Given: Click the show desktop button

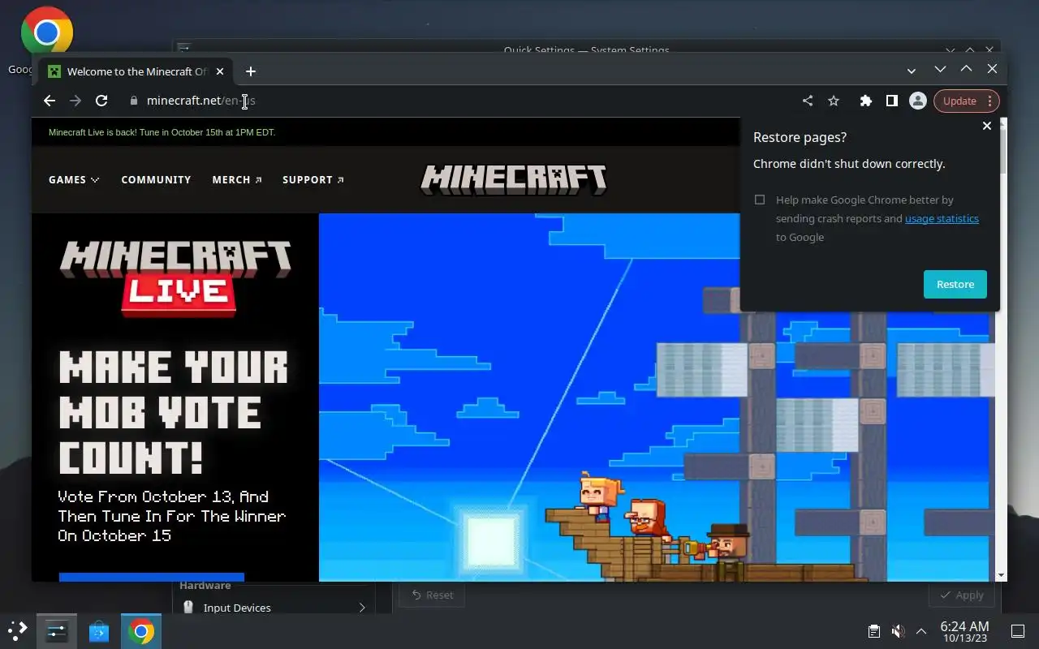Looking at the screenshot, I should point(1018,631).
